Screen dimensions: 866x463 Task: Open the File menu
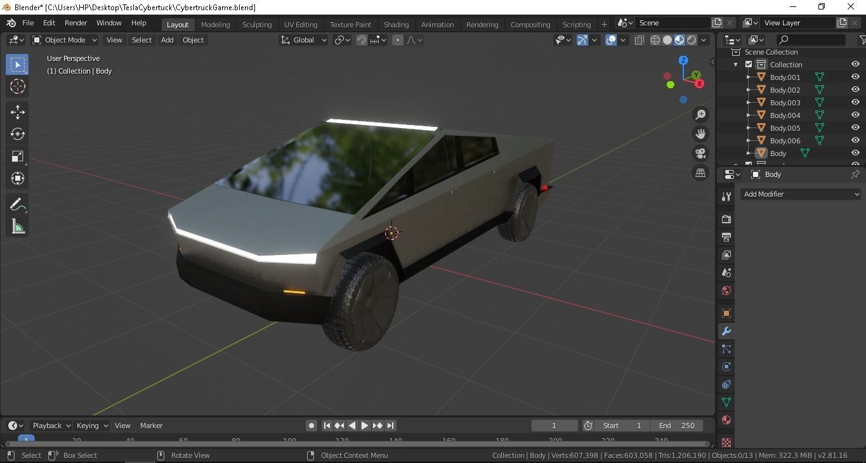[x=28, y=23]
